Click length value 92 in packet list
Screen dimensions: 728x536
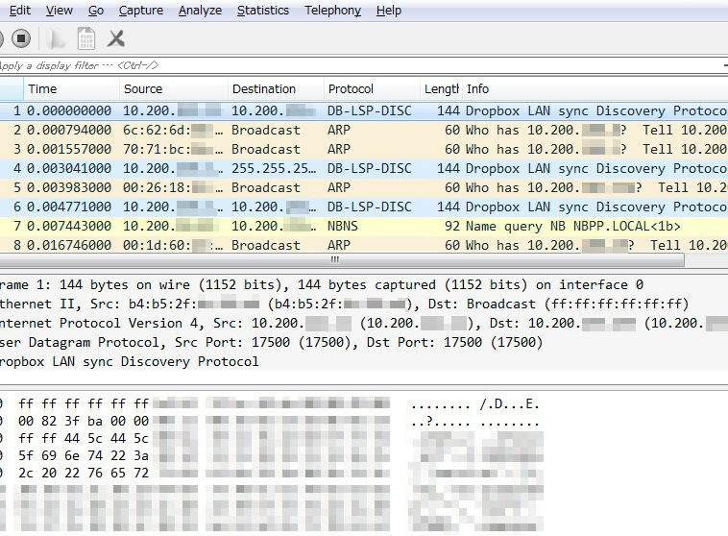(x=451, y=226)
